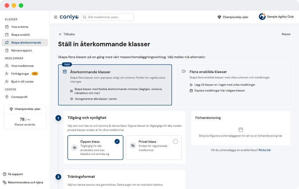Click the clipboard icon beside Närvarorapport
Viewport: 299px width, 189px height.
(x=7, y=50)
